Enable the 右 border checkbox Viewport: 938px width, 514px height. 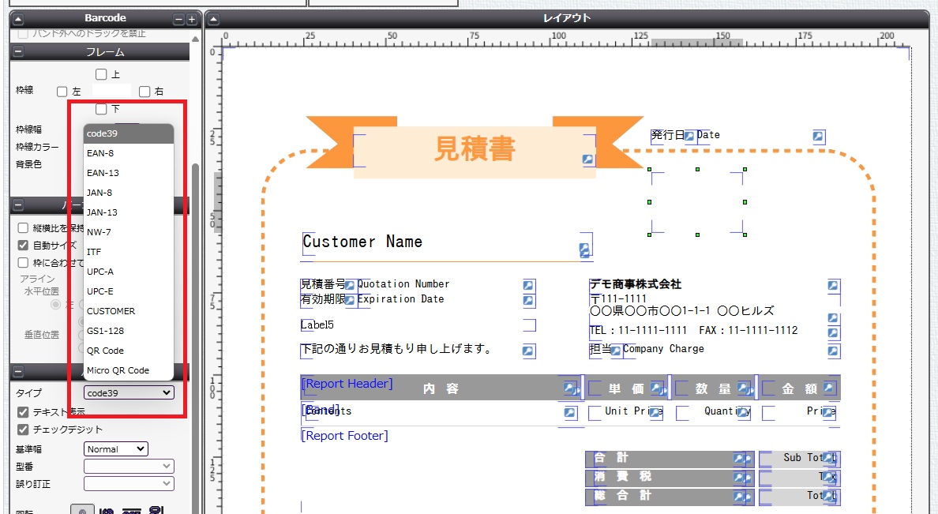pyautogui.click(x=144, y=92)
